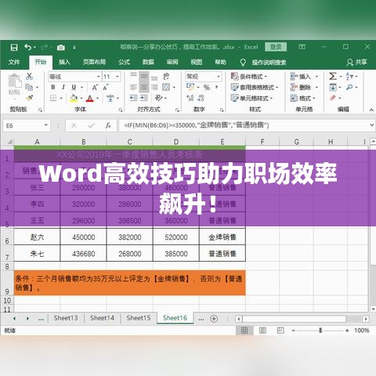
Task: Open the Page Layout ribbon tab
Action: 94,62
